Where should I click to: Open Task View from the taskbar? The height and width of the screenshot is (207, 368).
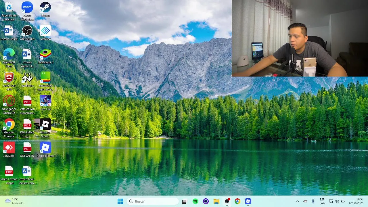click(x=184, y=201)
